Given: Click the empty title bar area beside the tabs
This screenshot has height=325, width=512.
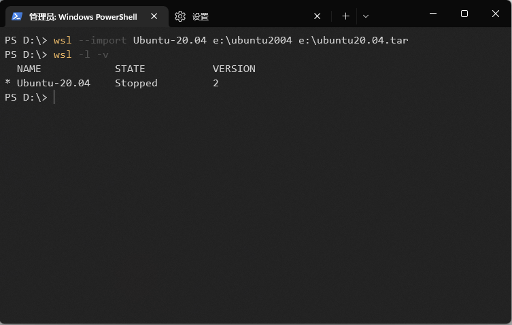Looking at the screenshot, I should click(x=396, y=14).
